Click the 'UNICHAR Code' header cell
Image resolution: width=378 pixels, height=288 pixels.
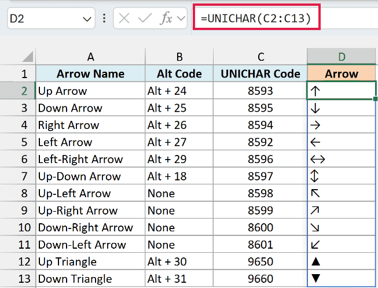point(260,73)
